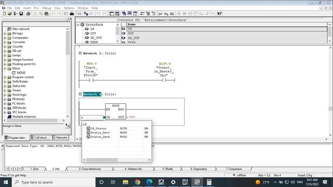
Task: Click the Save toolbar icon
Action: (21, 14)
